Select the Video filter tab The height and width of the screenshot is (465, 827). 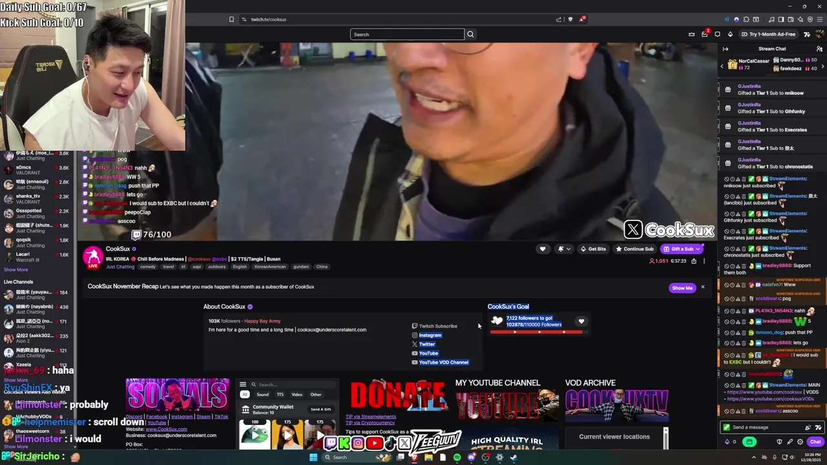click(x=297, y=395)
